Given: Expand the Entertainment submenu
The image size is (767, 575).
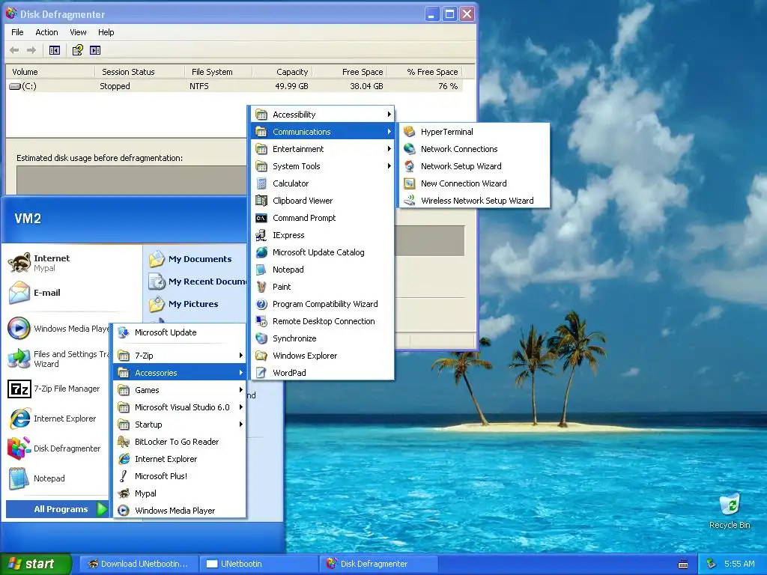Looking at the screenshot, I should (x=323, y=149).
